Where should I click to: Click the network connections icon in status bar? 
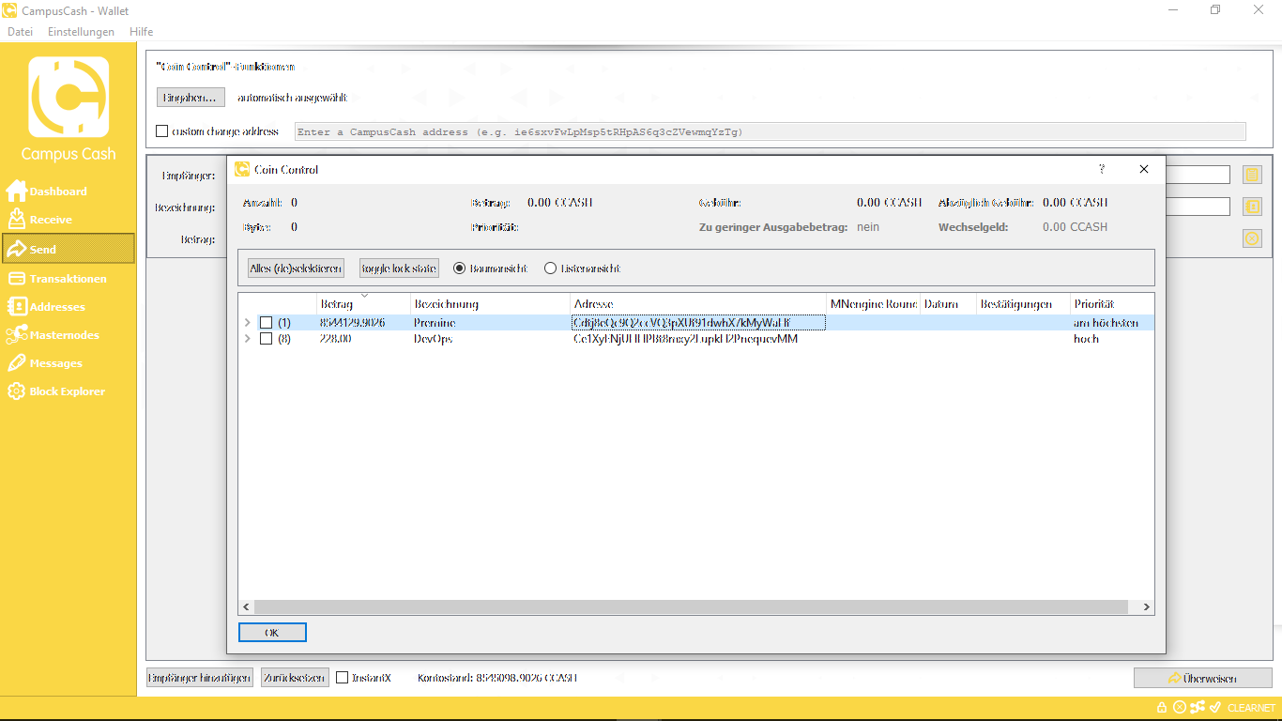click(1198, 708)
